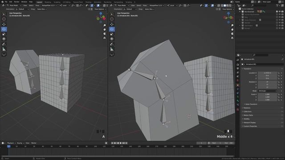The height and width of the screenshot is (160, 285).
Task: Open the rotation Mode XYZ Euler dropdown
Action: point(267,91)
